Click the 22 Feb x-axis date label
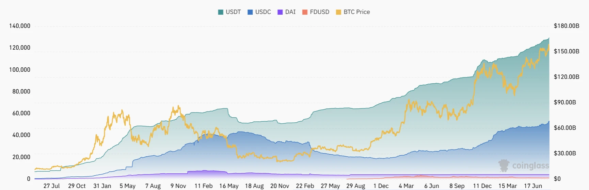The image size is (589, 190). pyautogui.click(x=305, y=186)
